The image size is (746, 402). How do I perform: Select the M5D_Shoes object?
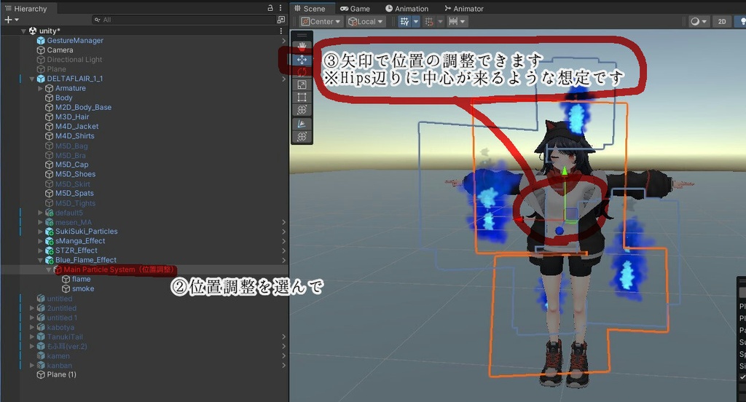[x=75, y=174]
